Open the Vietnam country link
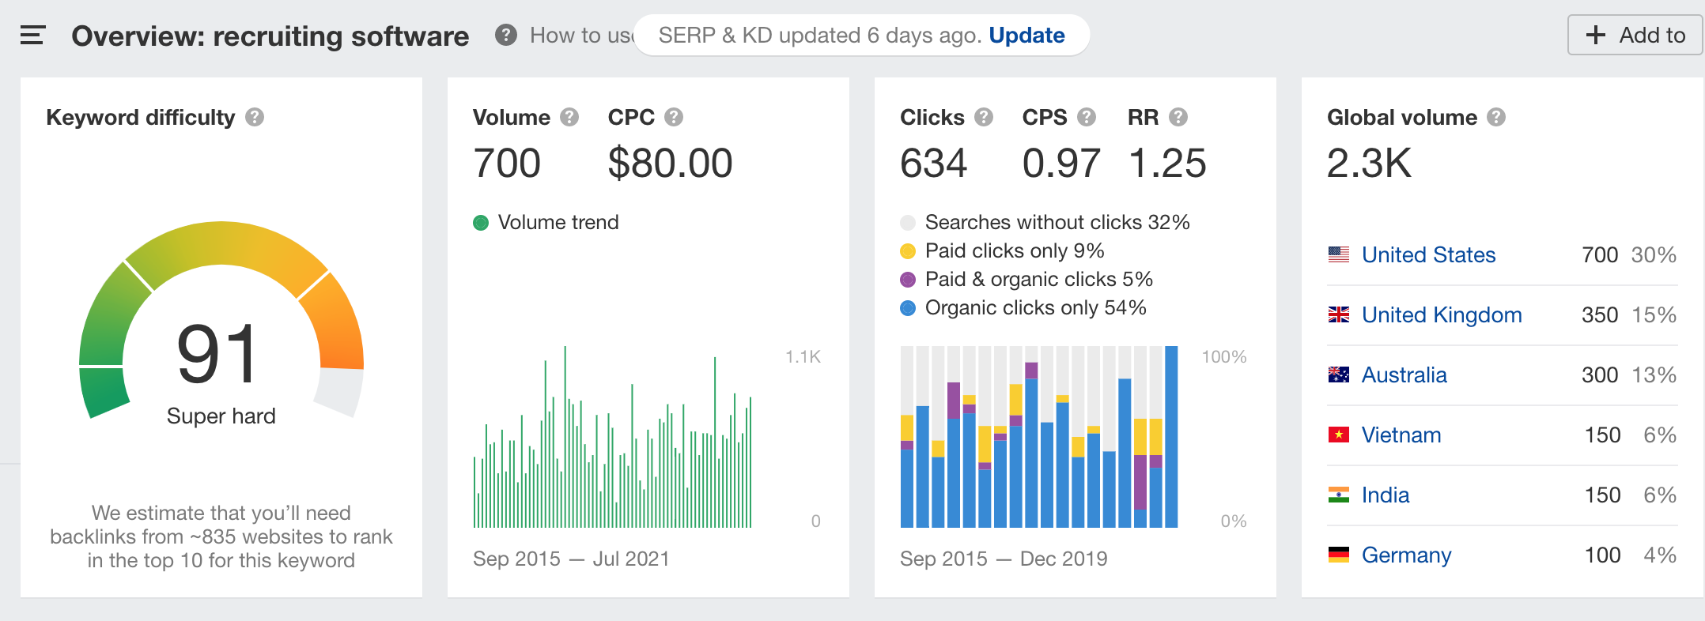Image resolution: width=1705 pixels, height=621 pixels. pos(1401,435)
